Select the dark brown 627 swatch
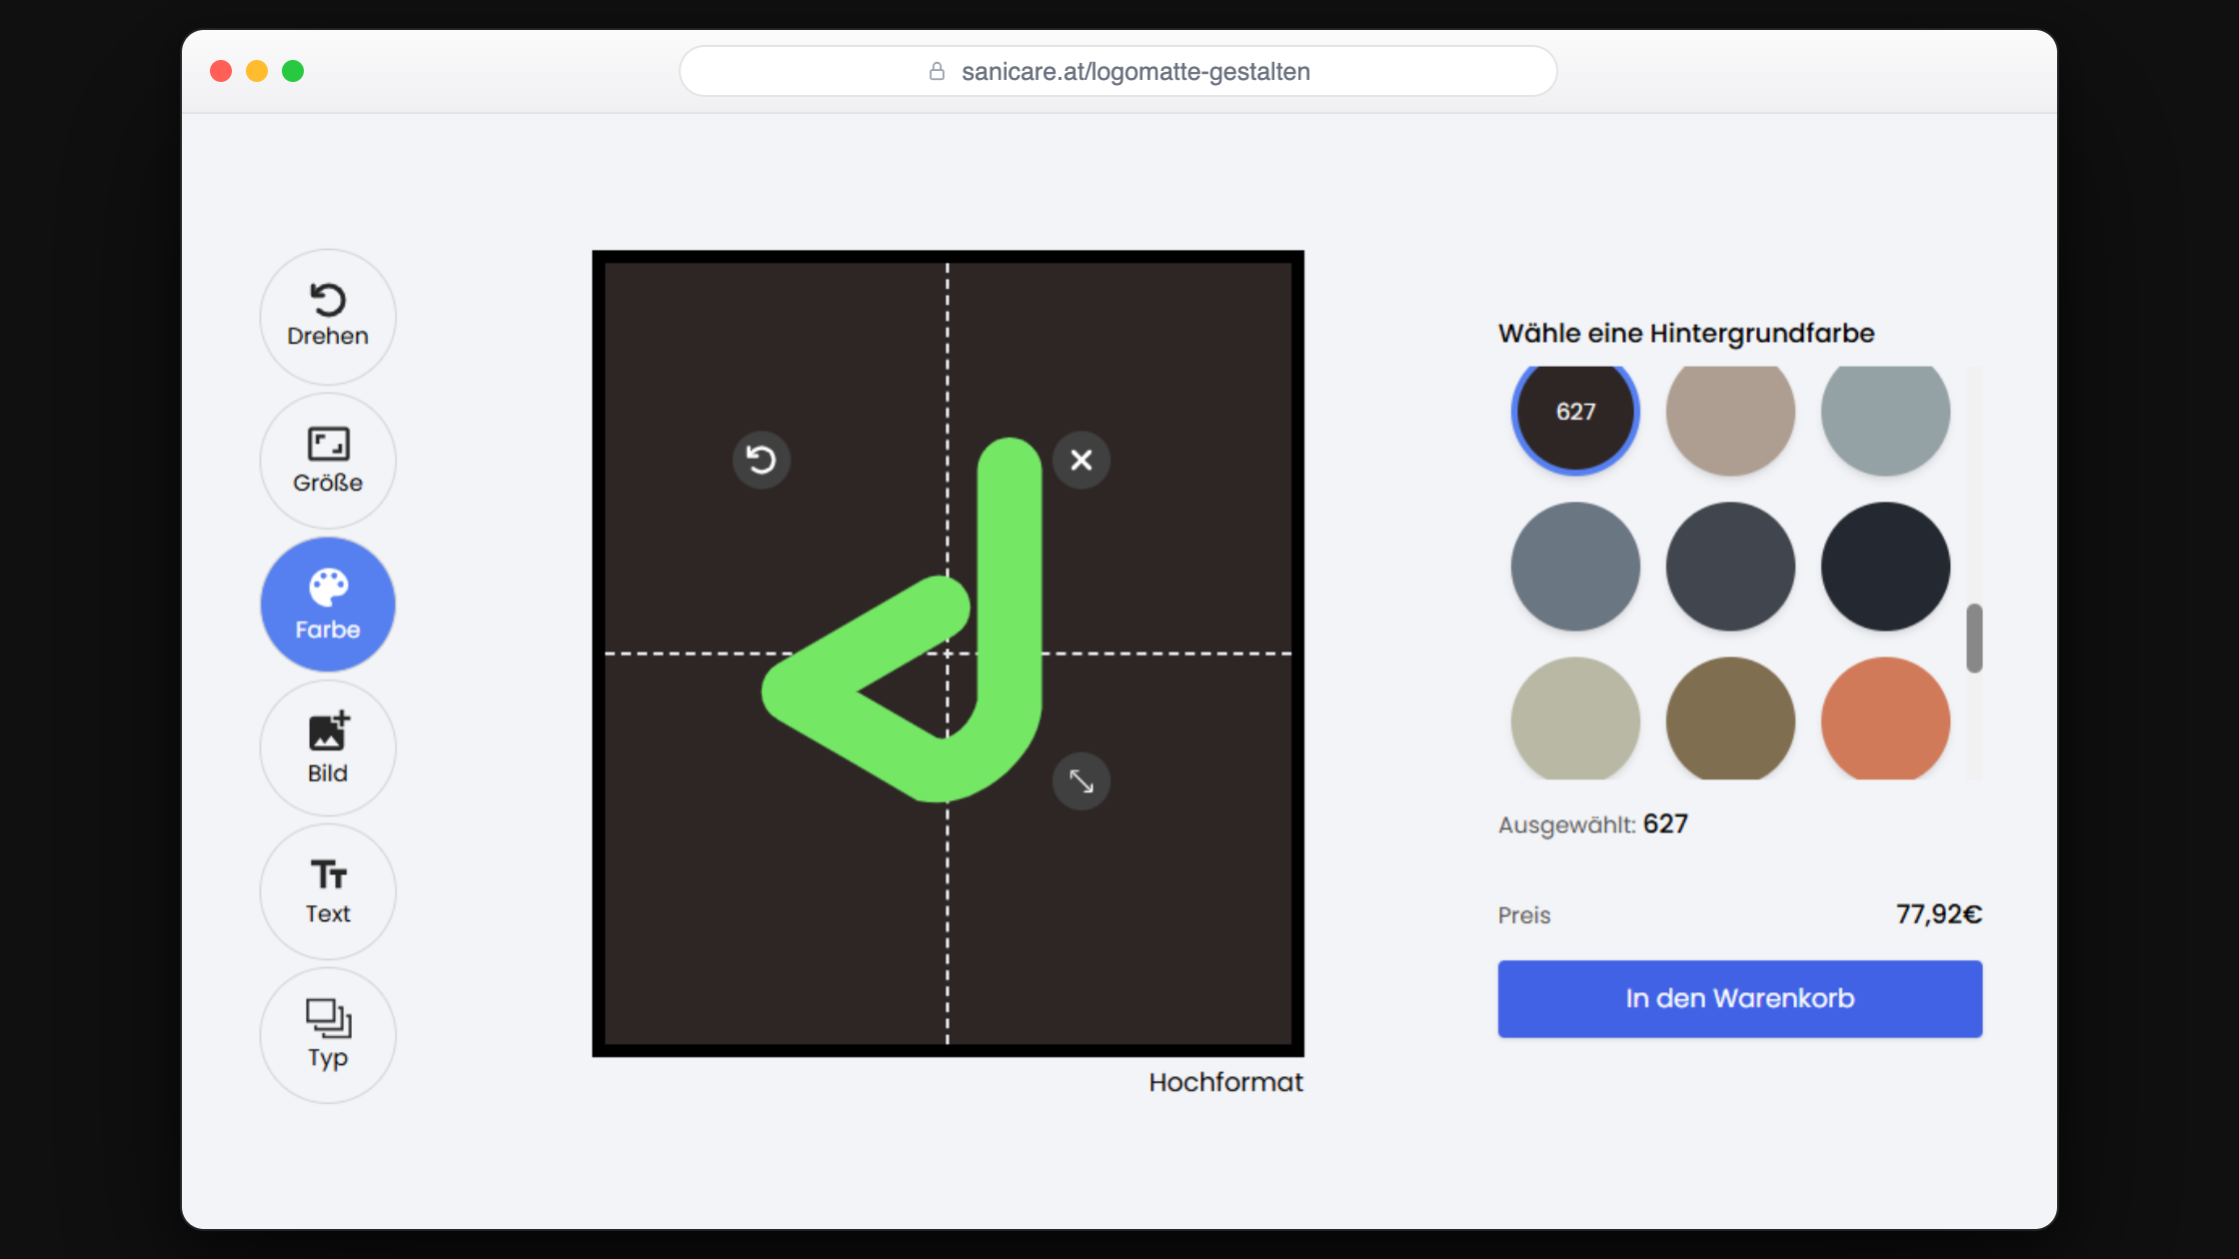 (x=1575, y=412)
